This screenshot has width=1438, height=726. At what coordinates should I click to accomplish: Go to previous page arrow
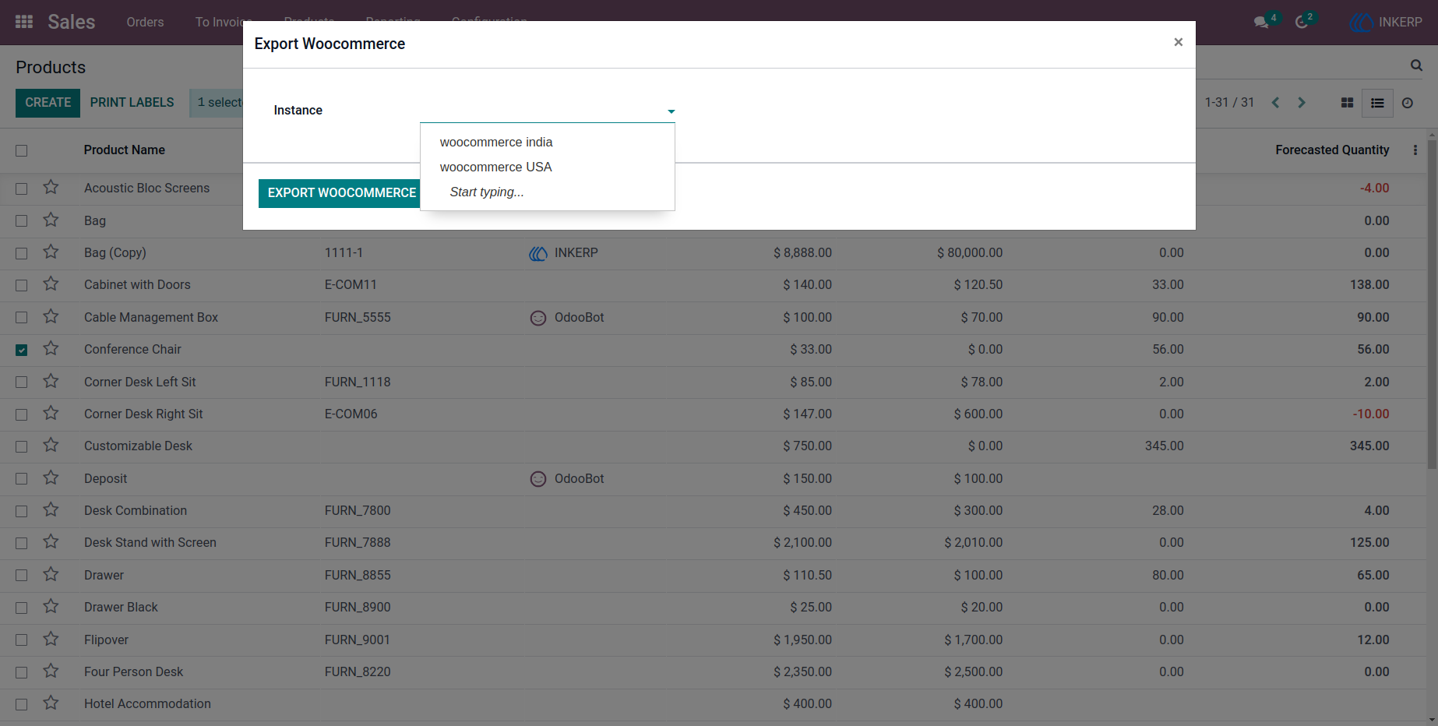click(1275, 103)
